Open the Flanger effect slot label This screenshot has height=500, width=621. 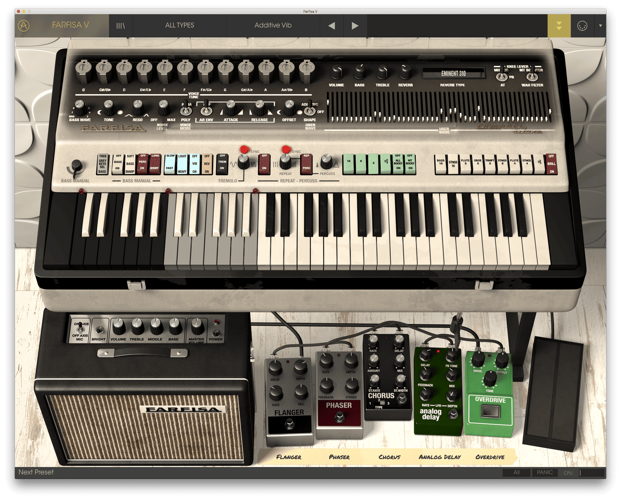coord(289,457)
